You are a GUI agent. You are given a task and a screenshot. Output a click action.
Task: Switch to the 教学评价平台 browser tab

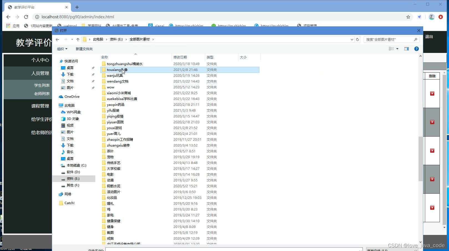click(37, 7)
